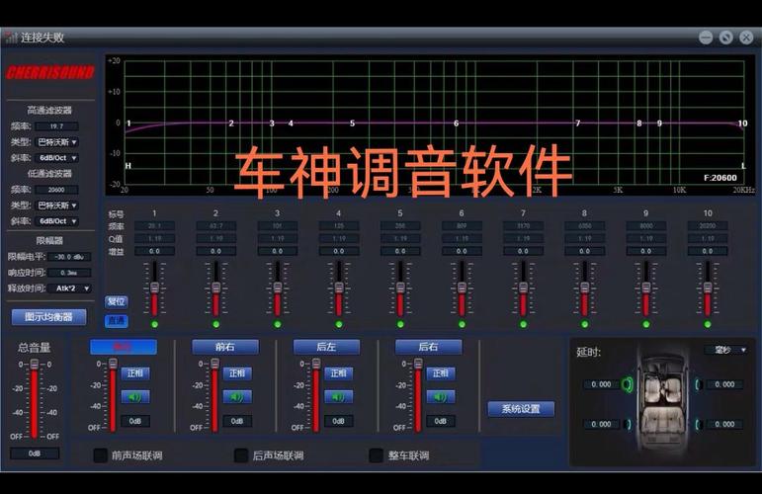Select the highlighted front-left channel tab

tap(124, 347)
